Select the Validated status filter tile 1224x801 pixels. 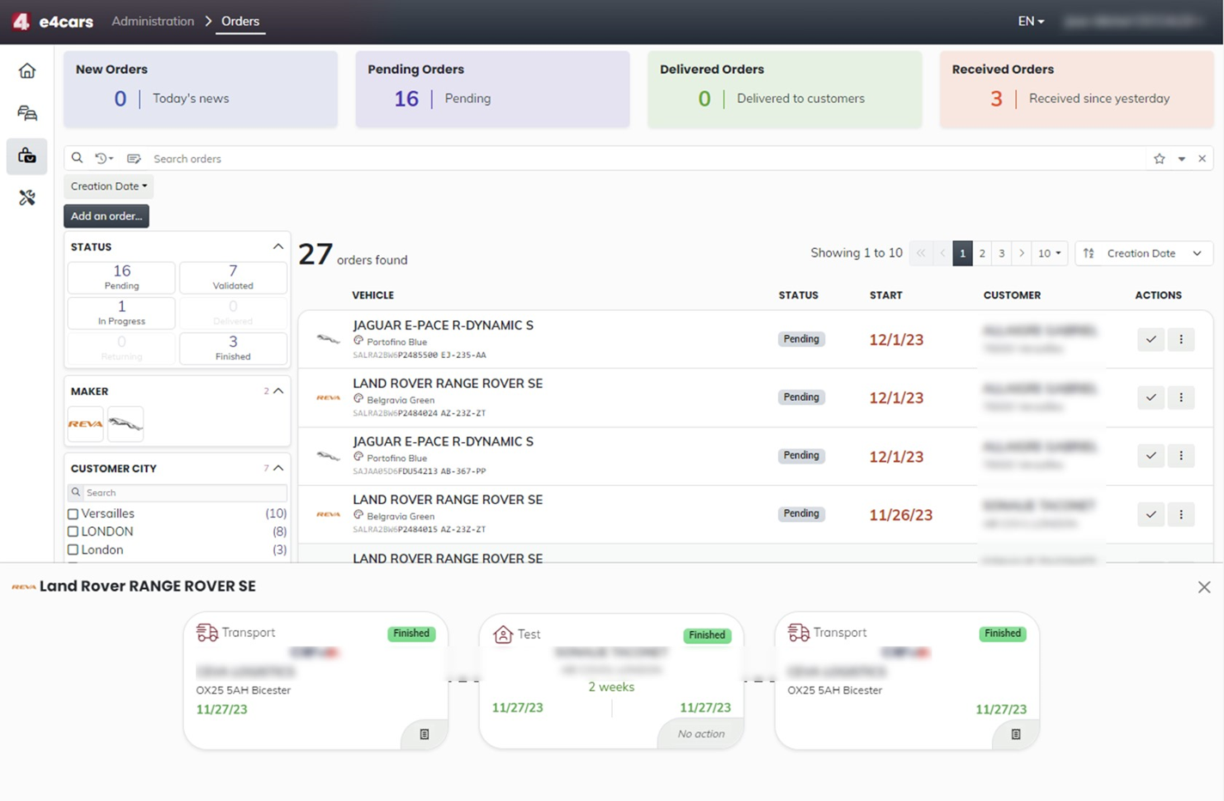(233, 277)
